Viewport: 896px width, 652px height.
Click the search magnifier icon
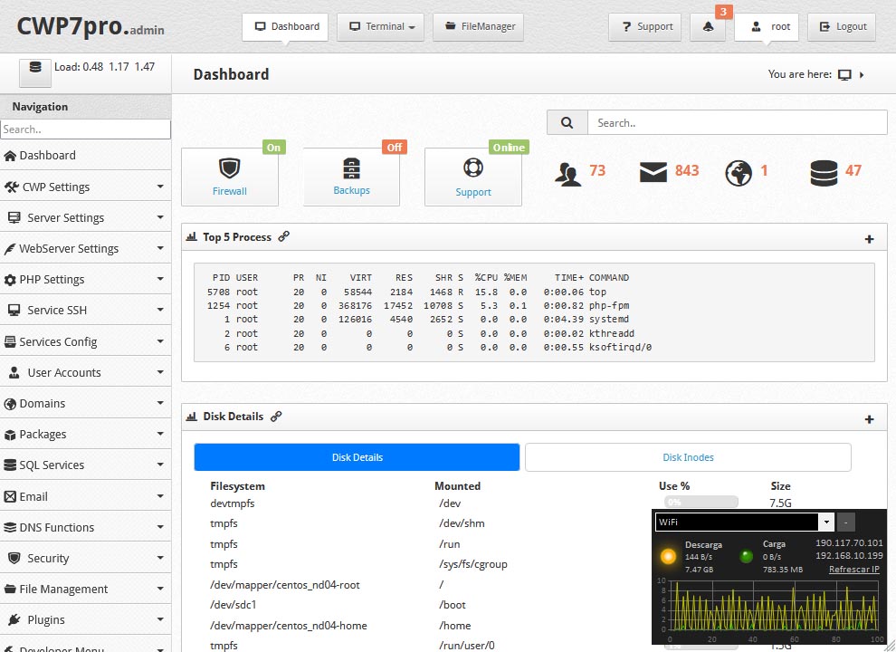point(567,122)
